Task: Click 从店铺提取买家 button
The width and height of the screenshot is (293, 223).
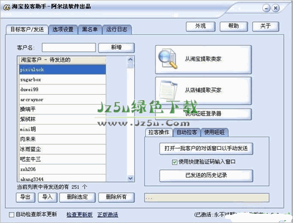Action: click(203, 91)
